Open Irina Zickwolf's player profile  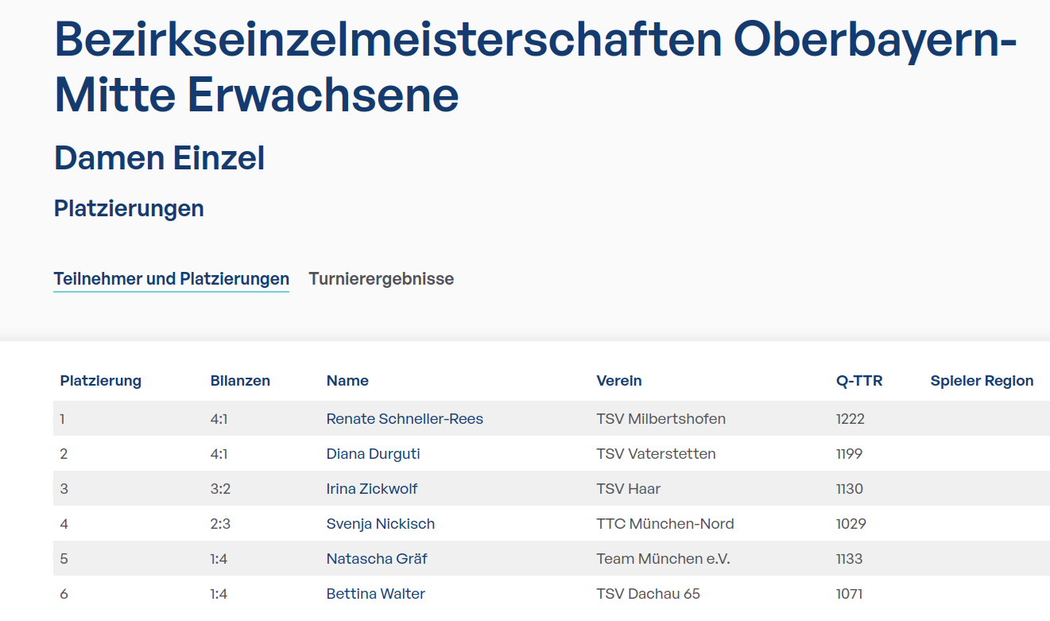click(x=371, y=489)
